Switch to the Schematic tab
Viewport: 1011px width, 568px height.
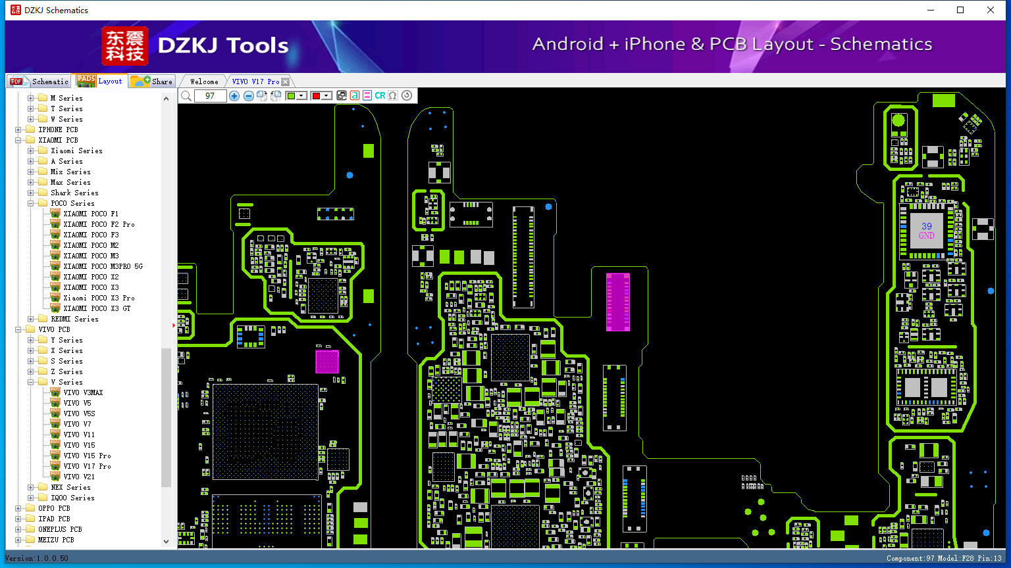[39, 82]
